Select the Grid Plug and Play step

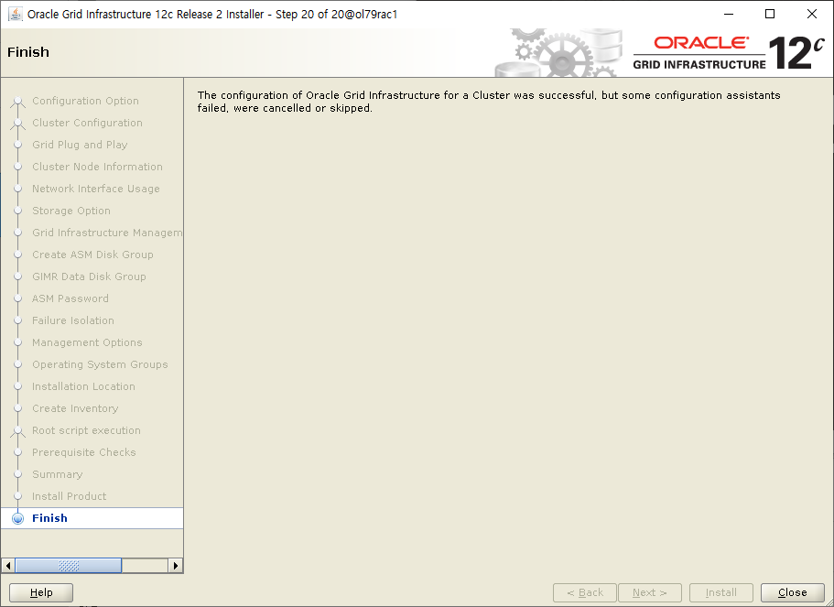pyautogui.click(x=80, y=145)
